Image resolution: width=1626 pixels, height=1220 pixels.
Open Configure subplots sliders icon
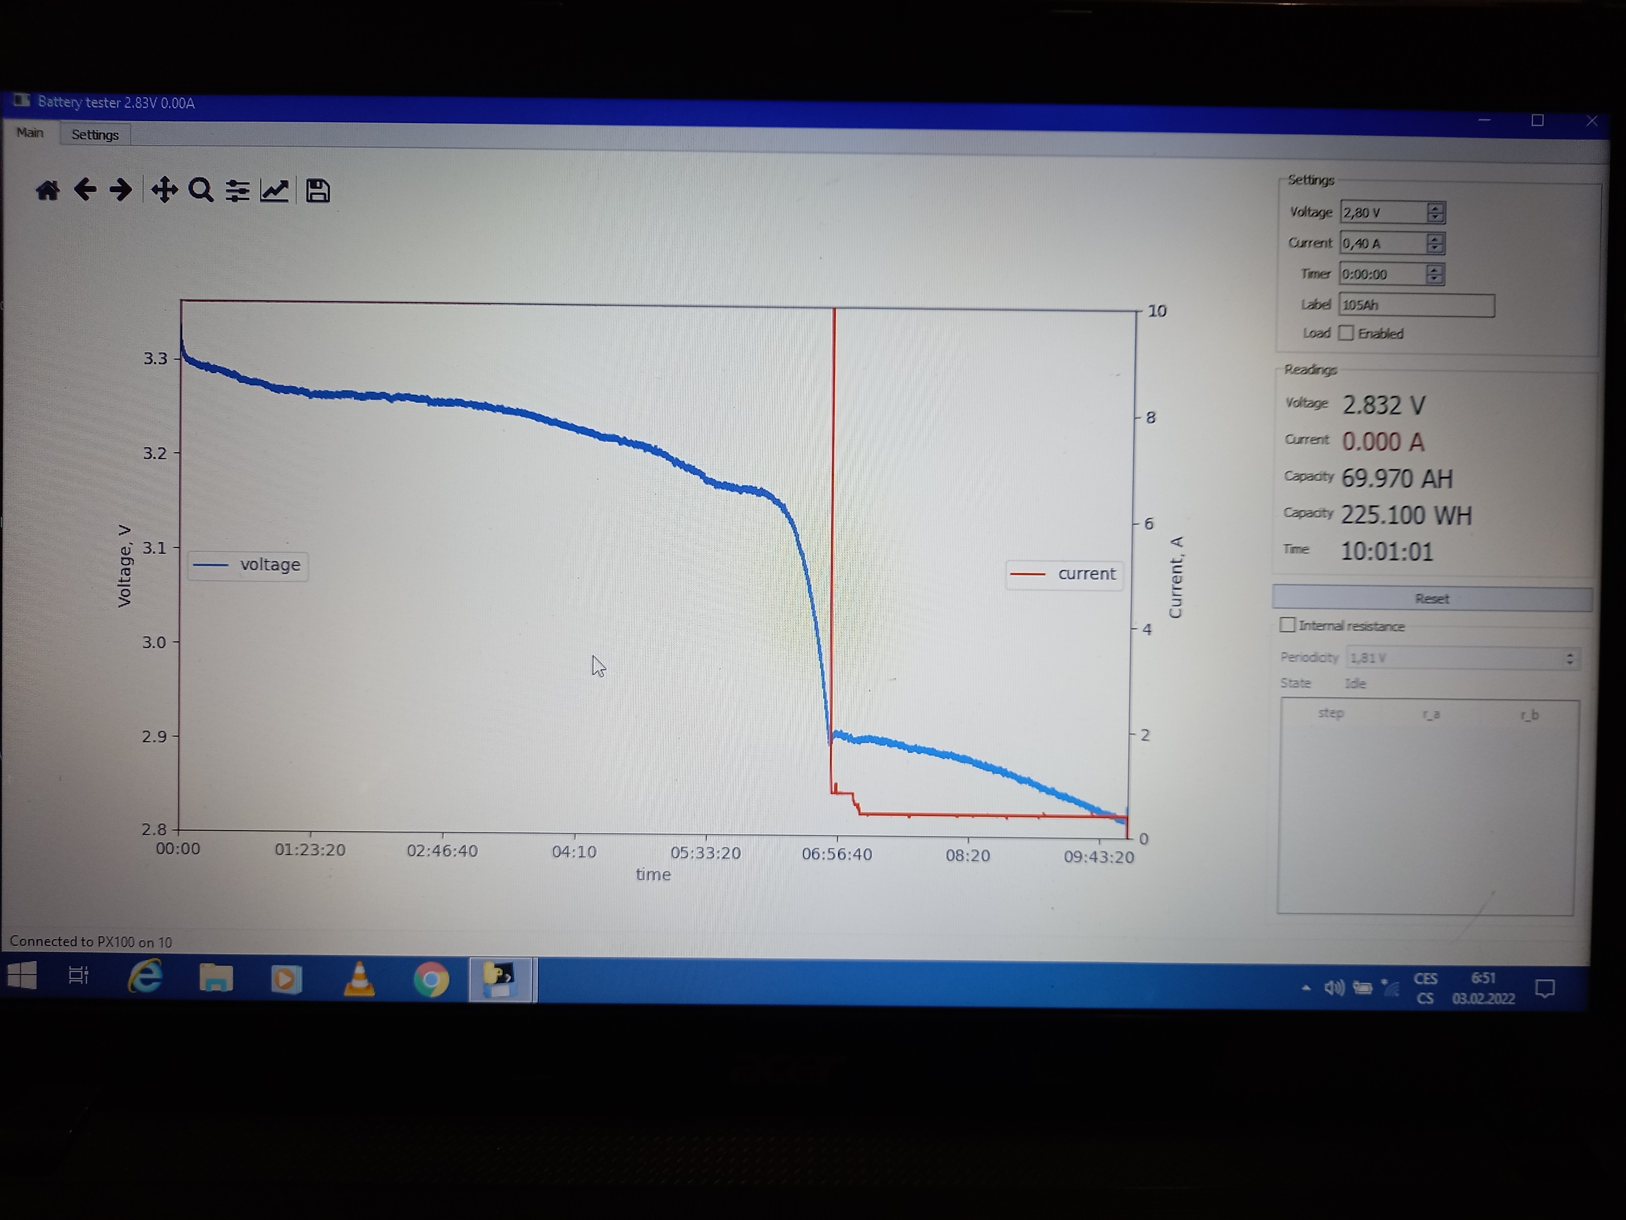[x=237, y=190]
